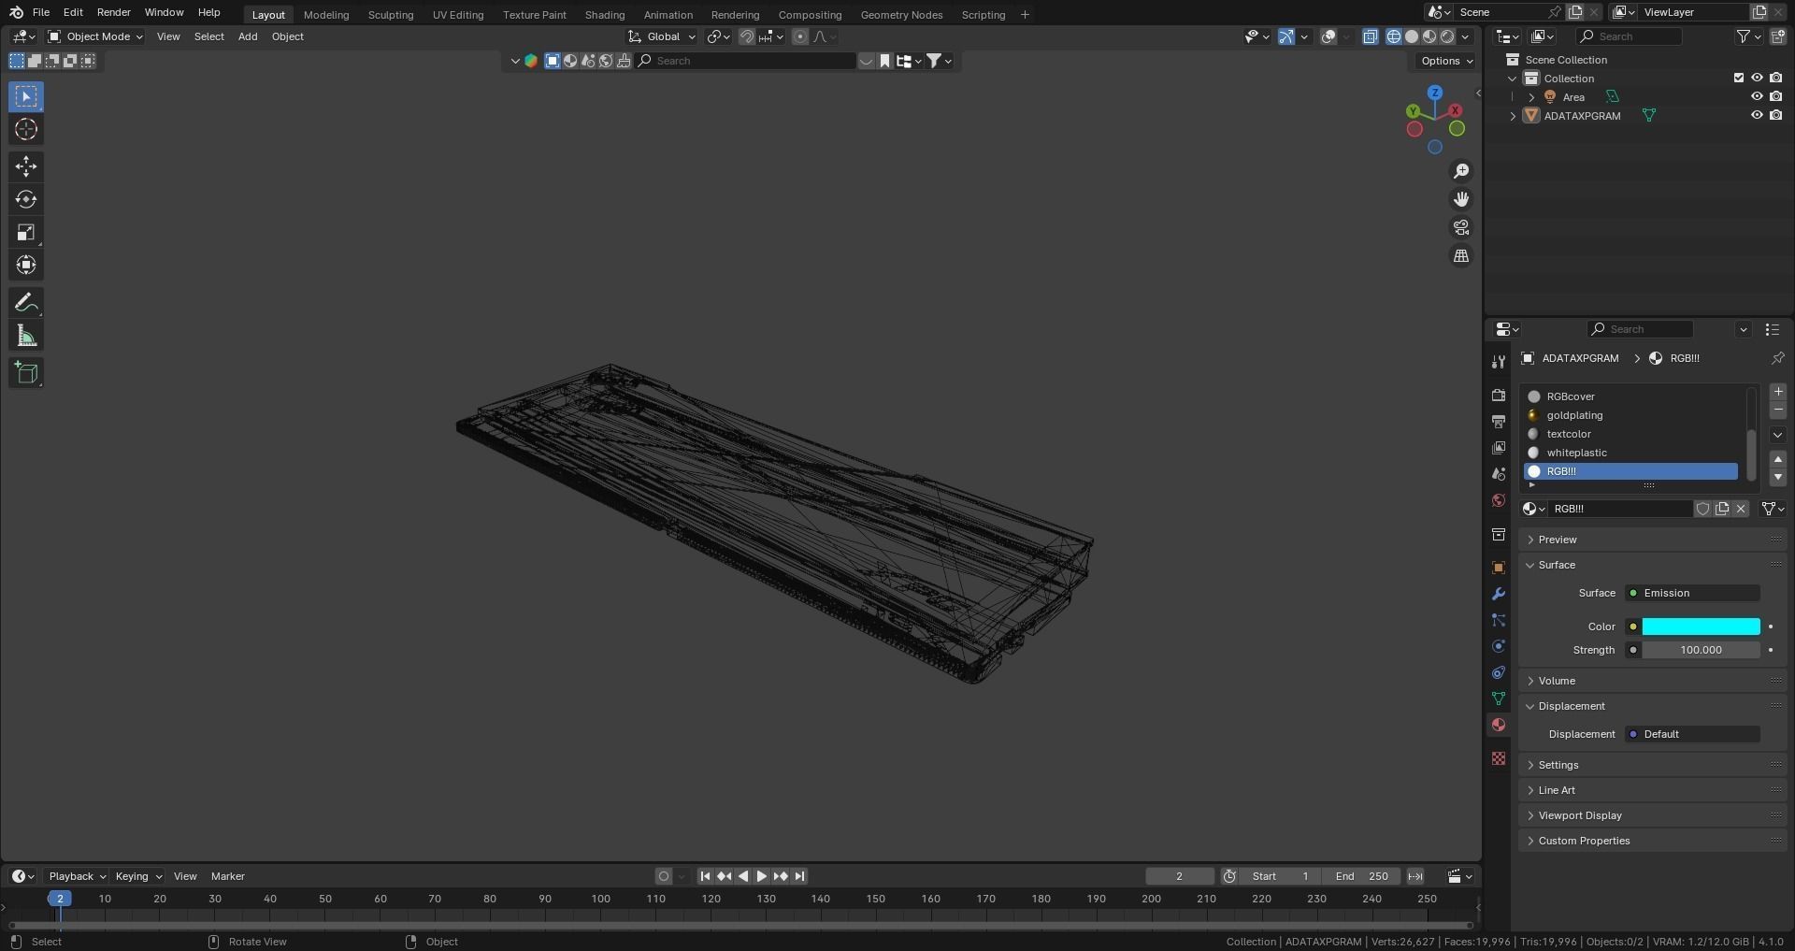
Task: Click the cyan emission Color swatch
Action: pyautogui.click(x=1701, y=627)
